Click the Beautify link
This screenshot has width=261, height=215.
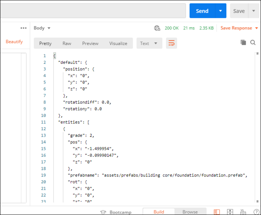click(x=14, y=41)
